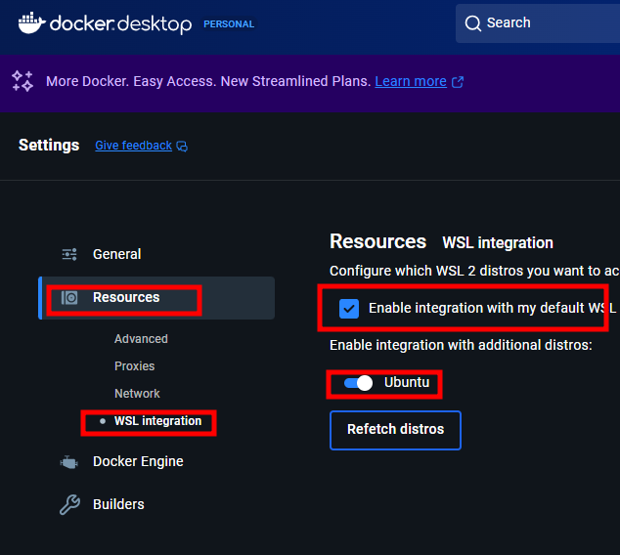This screenshot has width=620, height=555.
Task: Open the Learn more link
Action: 411,81
